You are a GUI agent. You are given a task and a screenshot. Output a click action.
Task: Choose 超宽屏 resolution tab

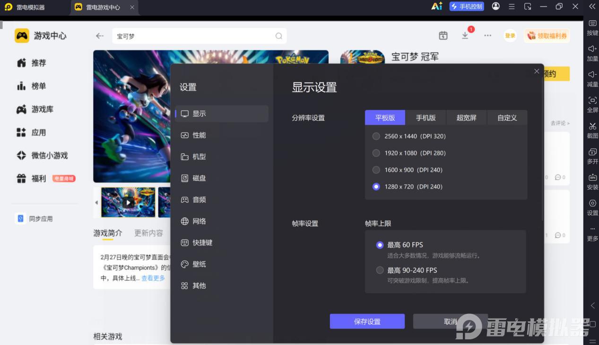click(x=466, y=118)
